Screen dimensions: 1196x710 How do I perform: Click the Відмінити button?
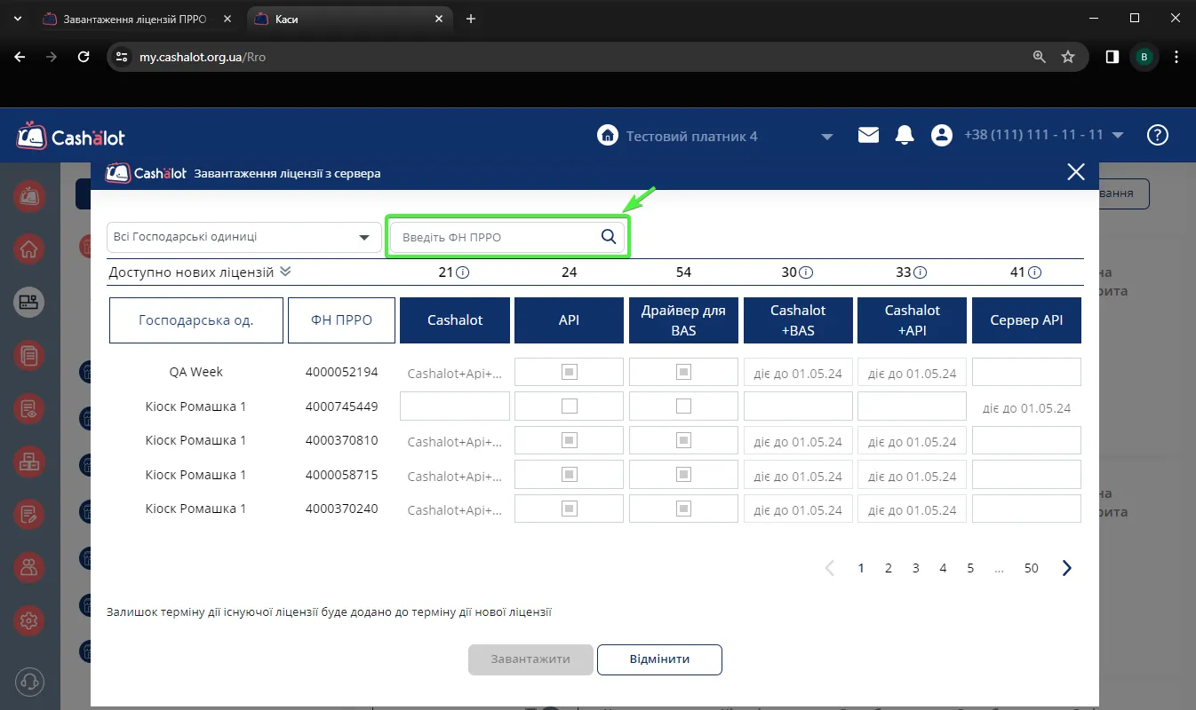[659, 659]
